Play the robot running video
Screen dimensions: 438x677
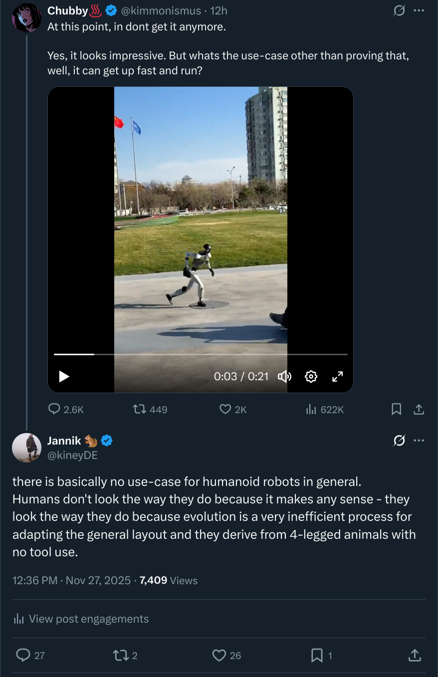click(63, 377)
